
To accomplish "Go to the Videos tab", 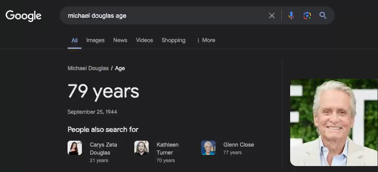I will click(x=144, y=40).
